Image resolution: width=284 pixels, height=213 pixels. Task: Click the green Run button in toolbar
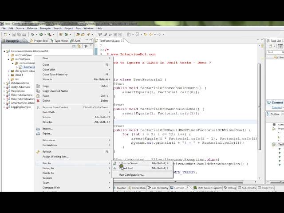[x=41, y=35]
